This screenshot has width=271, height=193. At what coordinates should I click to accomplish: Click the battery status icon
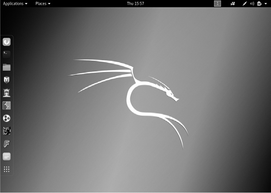tap(259, 4)
